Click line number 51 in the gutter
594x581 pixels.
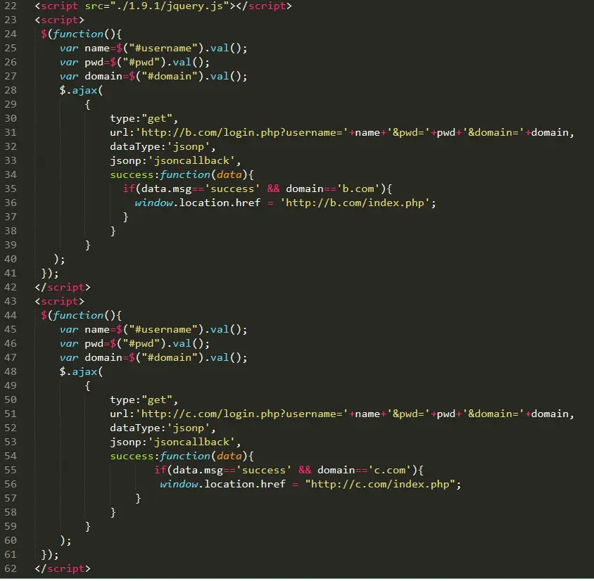point(11,414)
